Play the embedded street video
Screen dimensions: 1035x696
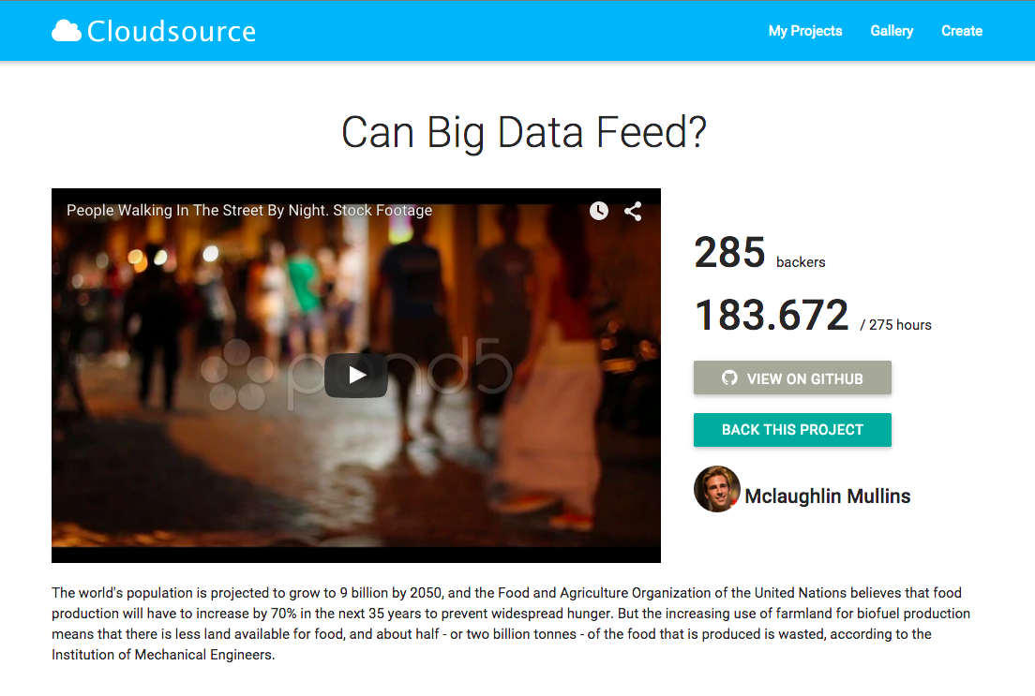356,376
